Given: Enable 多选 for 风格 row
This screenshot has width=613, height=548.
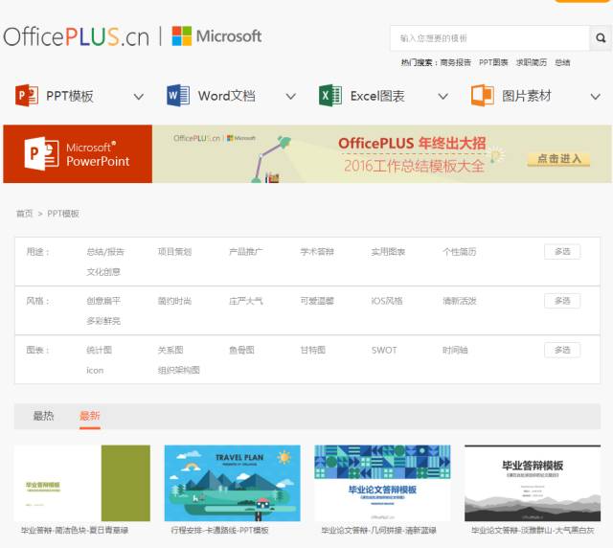Looking at the screenshot, I should [x=562, y=301].
